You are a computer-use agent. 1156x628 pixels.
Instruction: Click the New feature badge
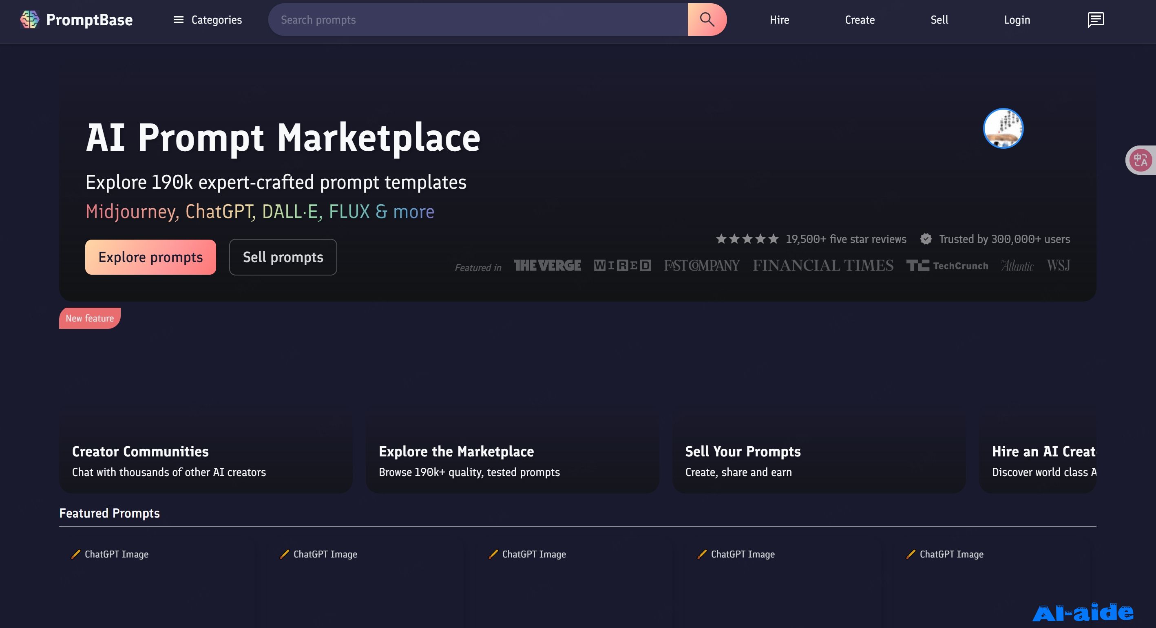[90, 318]
